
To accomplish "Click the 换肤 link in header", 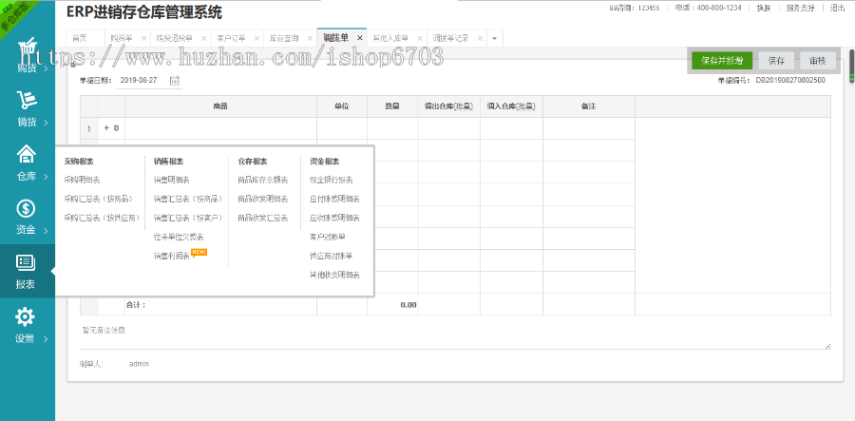I will coord(764,8).
